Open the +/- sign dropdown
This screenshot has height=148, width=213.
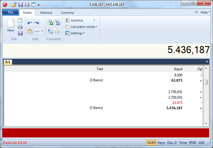(x=39, y=31)
